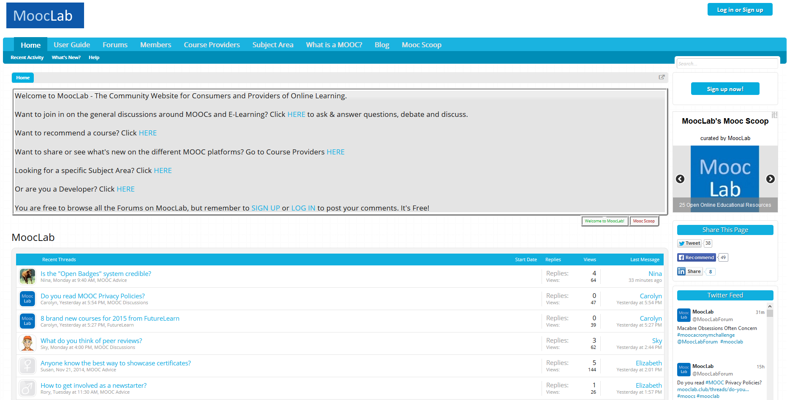Click HERE link to recommend a course

148,133
